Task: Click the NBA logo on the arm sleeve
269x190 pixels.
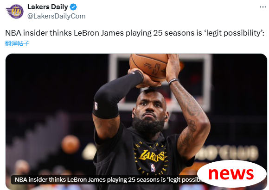Action: coord(96,106)
